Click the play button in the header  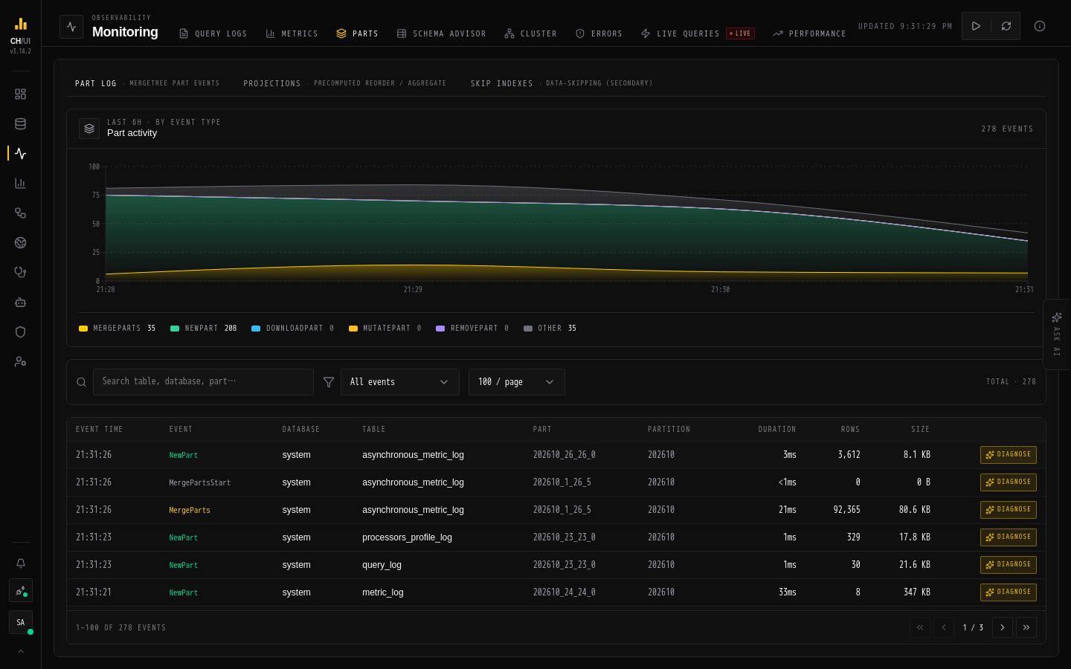pos(976,26)
